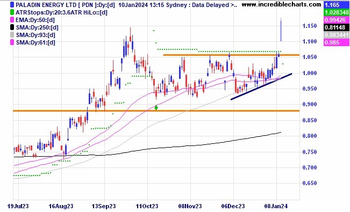Viewport: 350px width, 212px height.
Task: Click the 11Oct23 date axis label
Action: coord(147,206)
